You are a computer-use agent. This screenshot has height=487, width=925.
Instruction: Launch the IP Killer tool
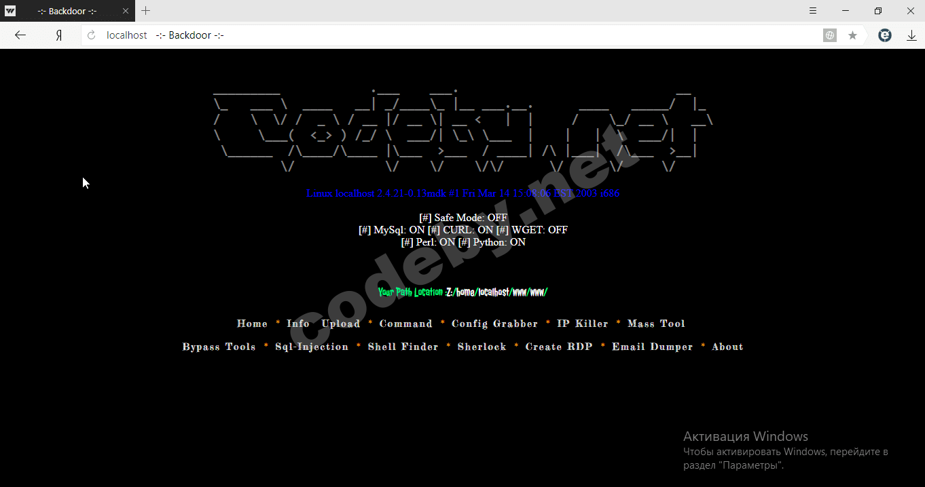tap(583, 324)
